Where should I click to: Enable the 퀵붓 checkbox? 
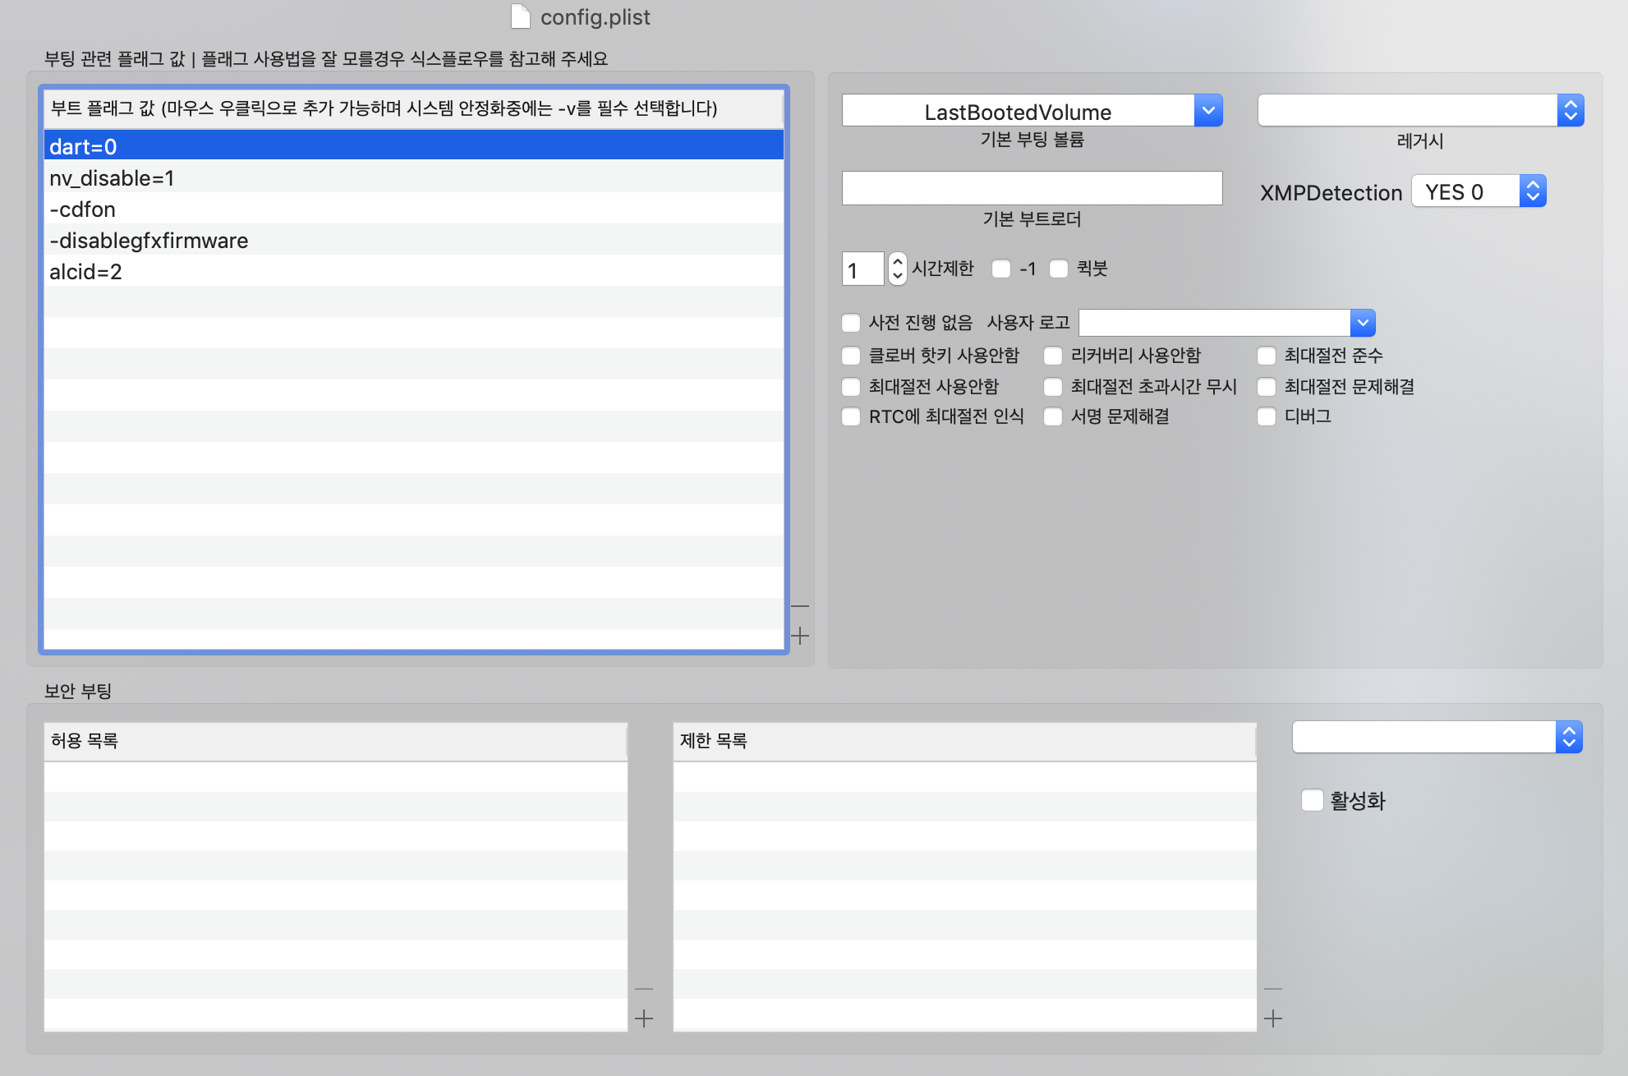coord(1059,269)
